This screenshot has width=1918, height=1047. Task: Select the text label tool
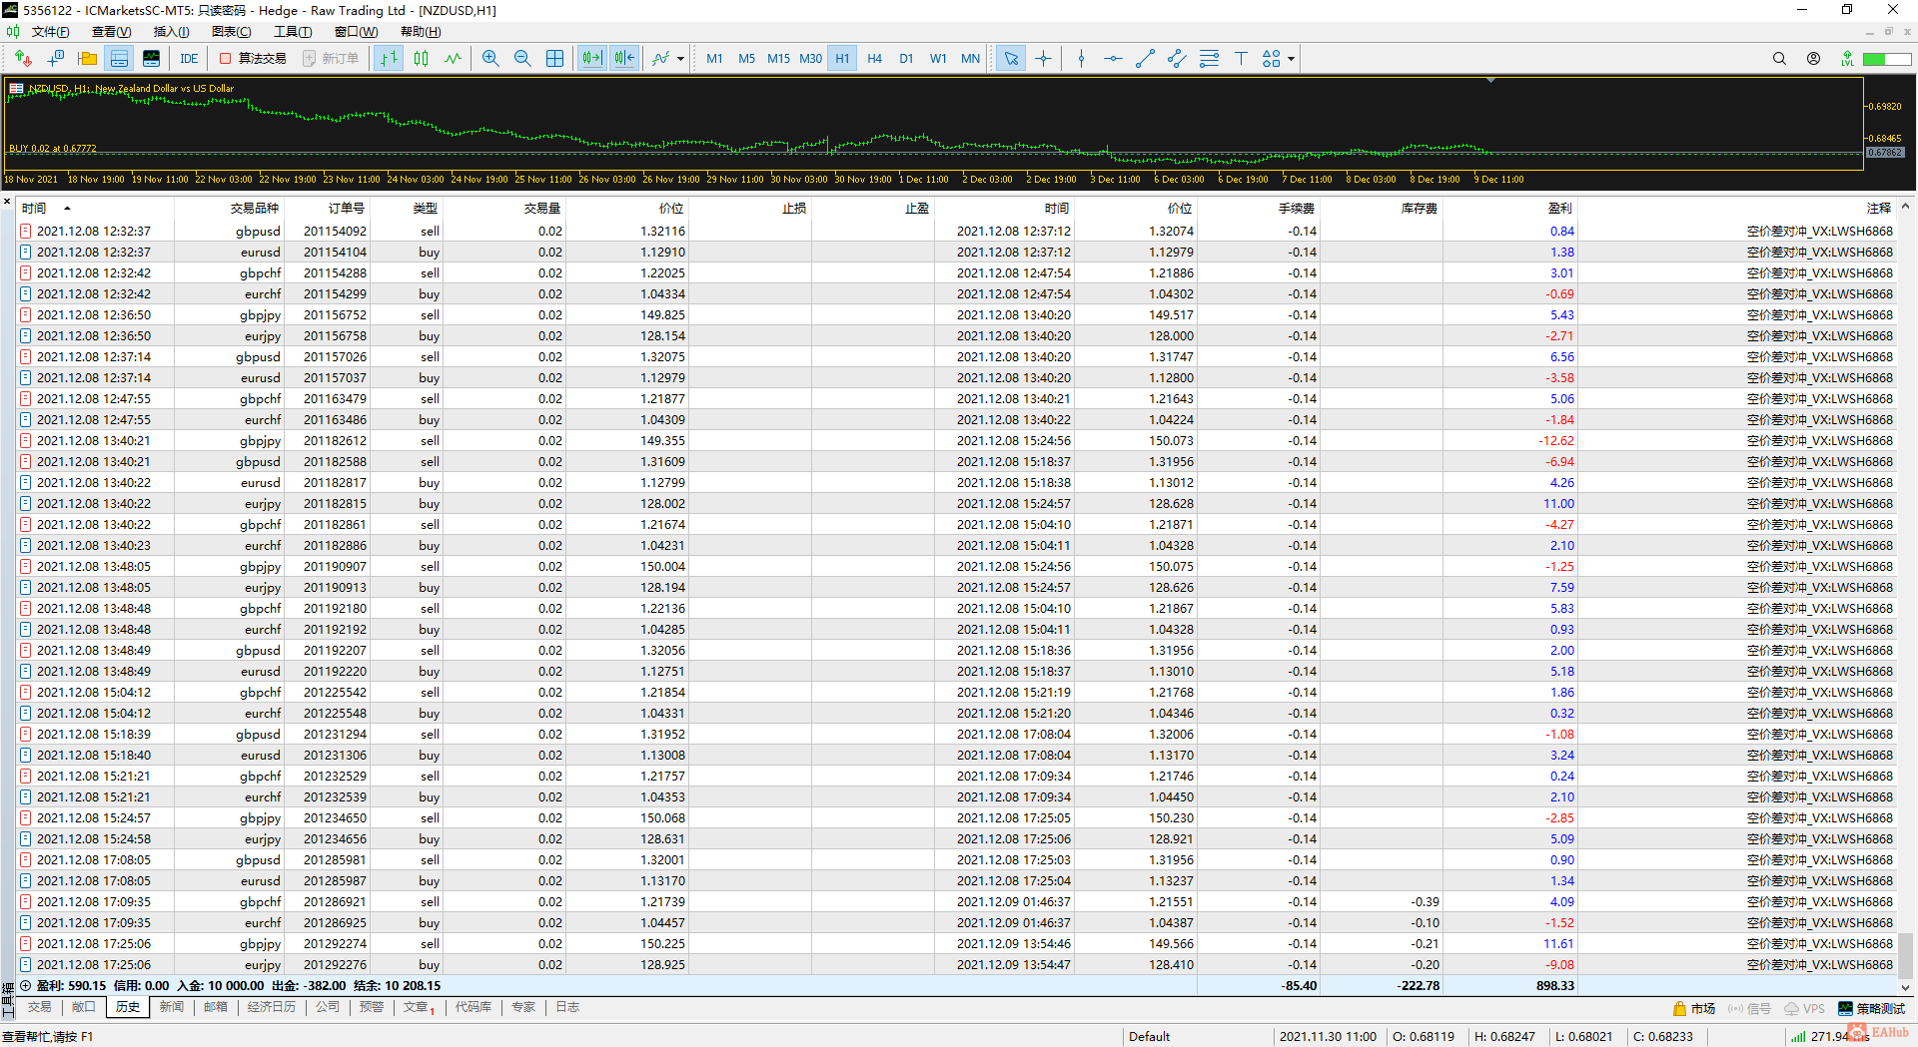point(1241,59)
